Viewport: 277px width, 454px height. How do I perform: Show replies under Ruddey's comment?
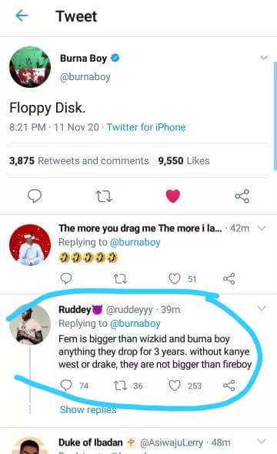pyautogui.click(x=88, y=410)
